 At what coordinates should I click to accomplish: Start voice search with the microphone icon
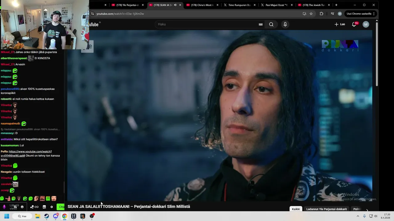click(x=285, y=24)
